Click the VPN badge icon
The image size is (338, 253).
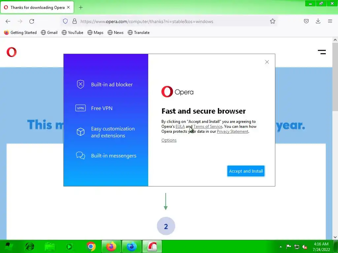pyautogui.click(x=81, y=108)
